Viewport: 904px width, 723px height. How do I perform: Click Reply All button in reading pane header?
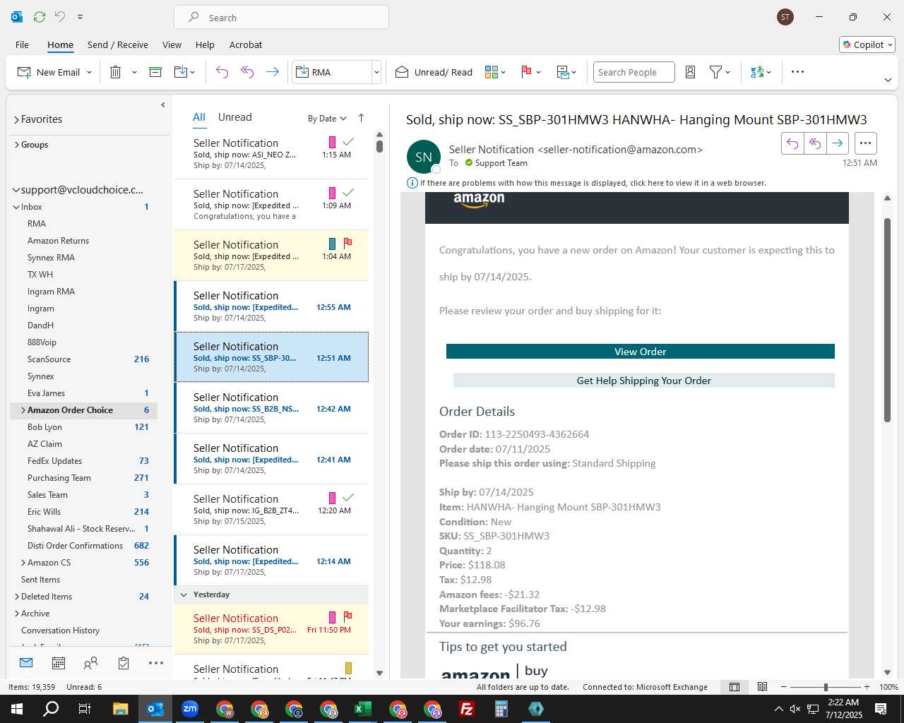815,143
